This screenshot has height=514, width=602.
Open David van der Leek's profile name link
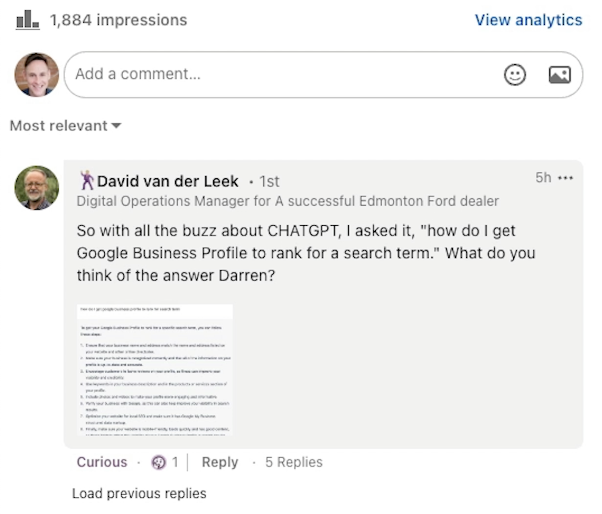click(x=168, y=181)
